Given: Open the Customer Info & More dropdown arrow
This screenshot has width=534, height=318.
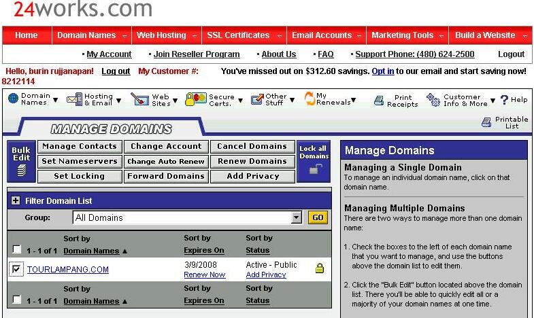Looking at the screenshot, I should 493,101.
